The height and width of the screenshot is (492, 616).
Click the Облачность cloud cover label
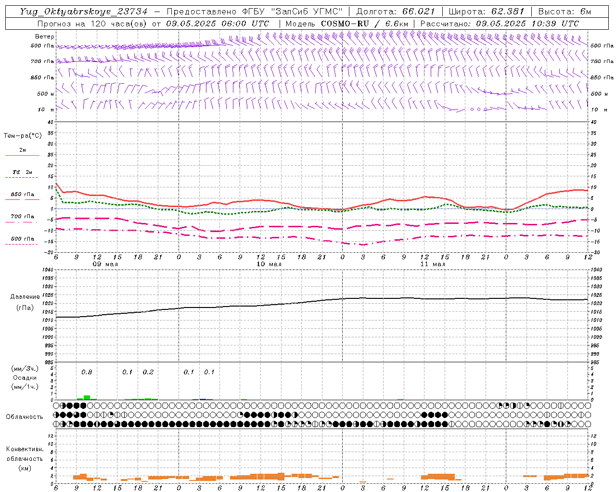tap(25, 417)
